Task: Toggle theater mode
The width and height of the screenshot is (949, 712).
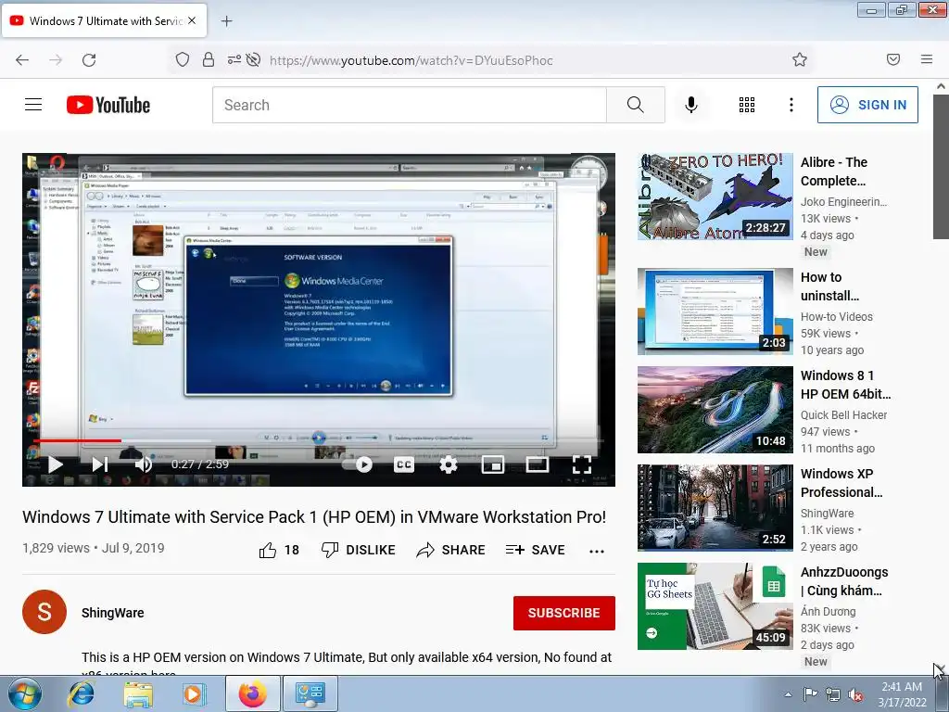Action: (538, 464)
